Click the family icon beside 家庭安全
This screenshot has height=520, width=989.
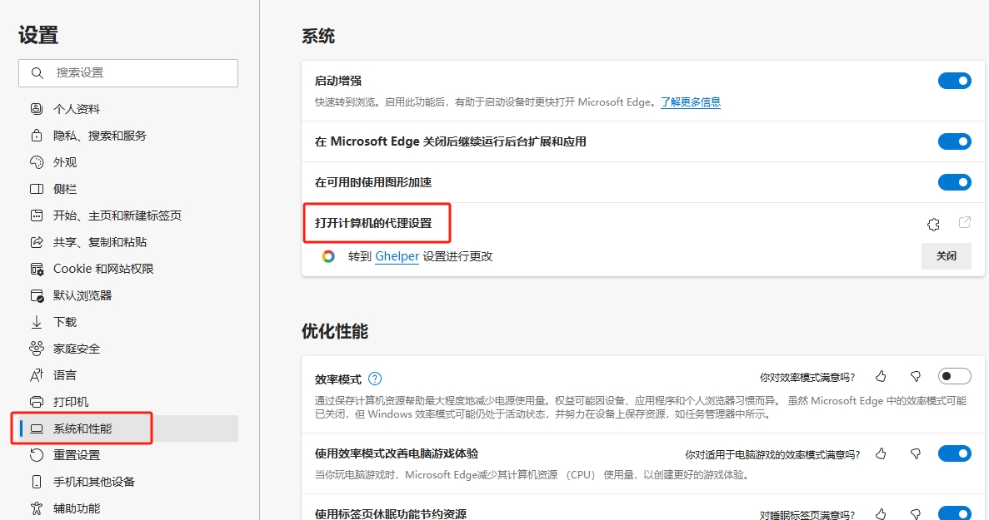pos(37,348)
